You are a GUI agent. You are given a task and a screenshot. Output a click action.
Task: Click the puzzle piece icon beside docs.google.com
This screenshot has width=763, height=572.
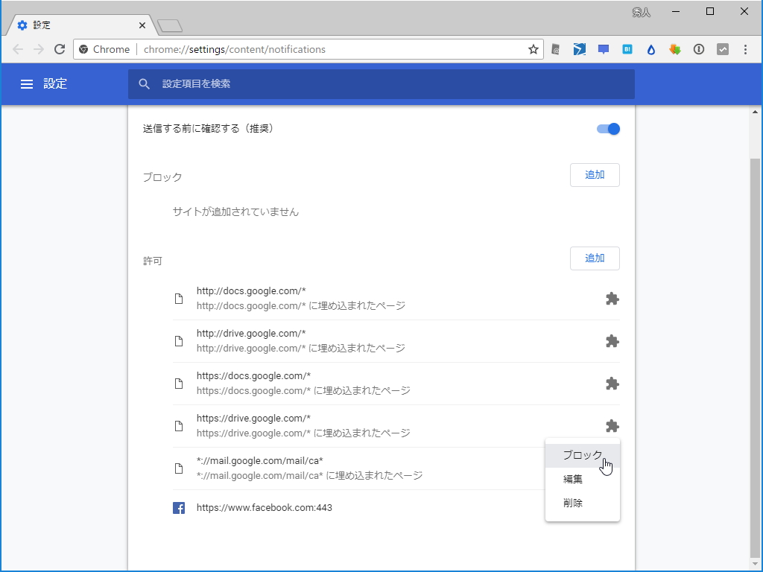tap(612, 299)
